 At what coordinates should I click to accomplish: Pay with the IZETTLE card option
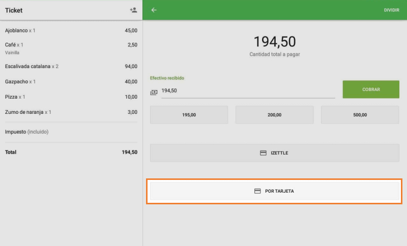[x=274, y=153]
